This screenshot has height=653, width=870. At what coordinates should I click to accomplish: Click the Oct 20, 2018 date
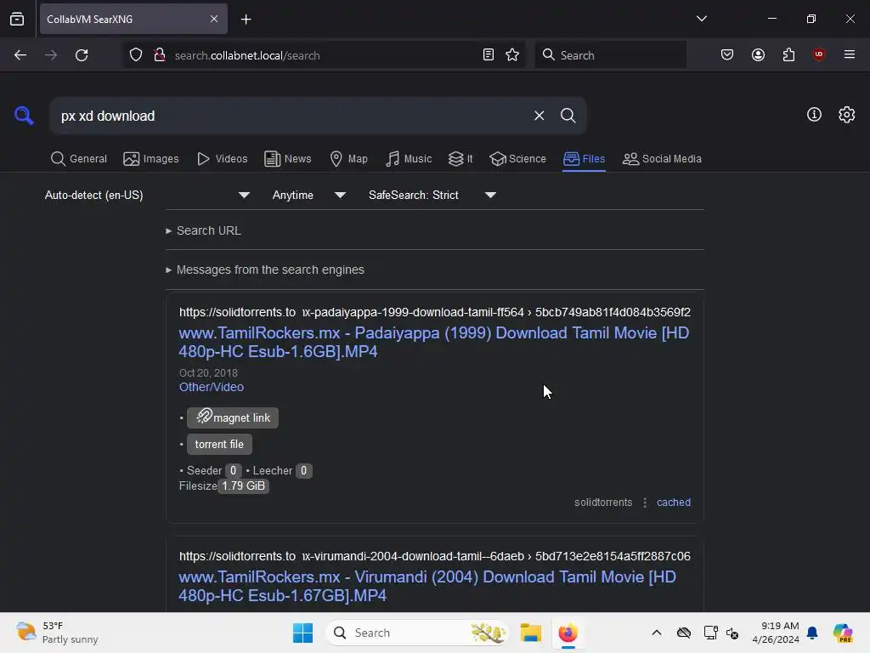[x=208, y=373]
